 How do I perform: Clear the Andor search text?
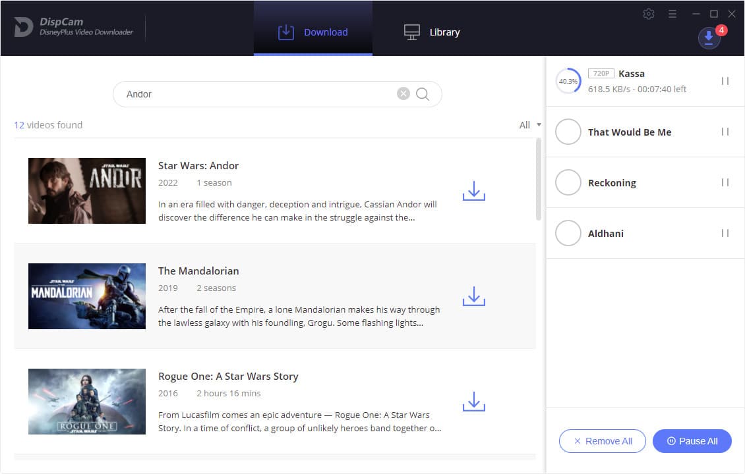click(403, 94)
